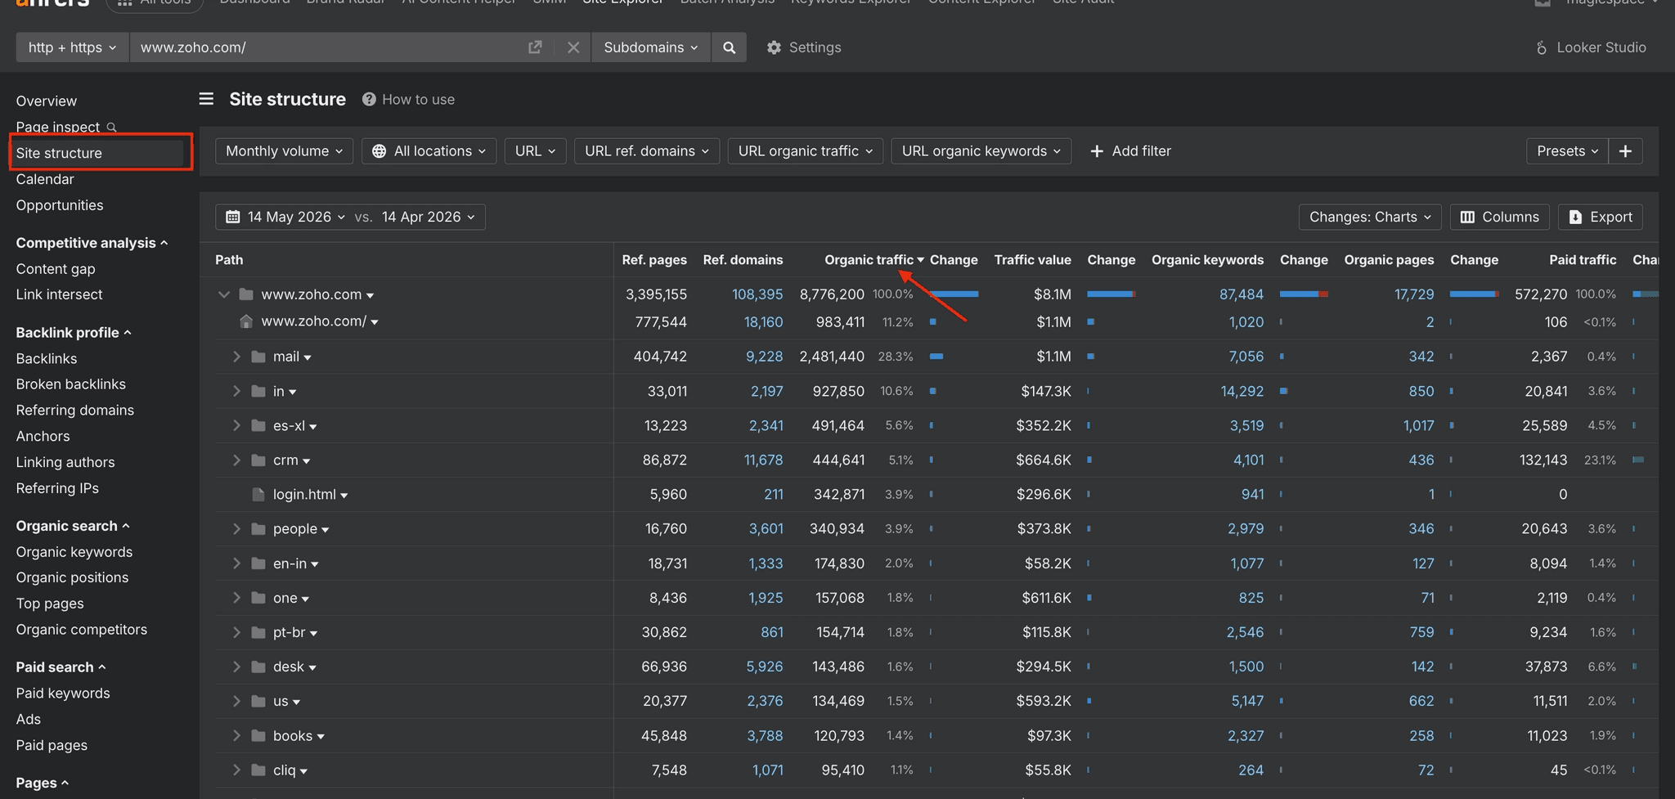Click the globe icon in All locations
1675x799 pixels.
click(379, 151)
